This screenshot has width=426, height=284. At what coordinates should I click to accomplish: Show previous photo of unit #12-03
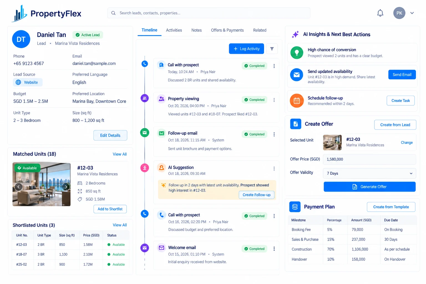tap(19, 187)
